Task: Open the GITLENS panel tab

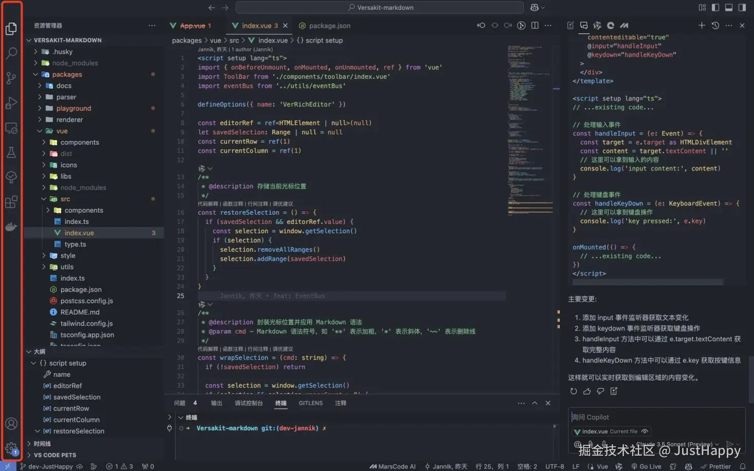Action: pyautogui.click(x=311, y=403)
